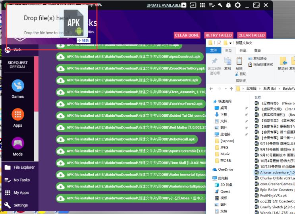The width and height of the screenshot is (295, 214).
Task: Click the 系统 (E:) address bar segment
Action: pos(269,89)
